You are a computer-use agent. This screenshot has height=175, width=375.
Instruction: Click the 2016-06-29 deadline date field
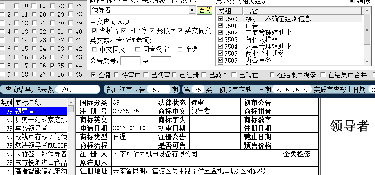pos(292,90)
